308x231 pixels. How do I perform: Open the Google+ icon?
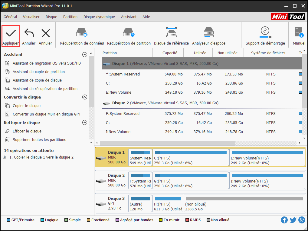coord(302,220)
